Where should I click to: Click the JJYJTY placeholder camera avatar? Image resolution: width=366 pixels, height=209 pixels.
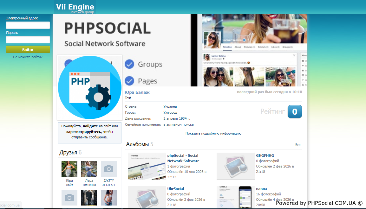(x=109, y=169)
